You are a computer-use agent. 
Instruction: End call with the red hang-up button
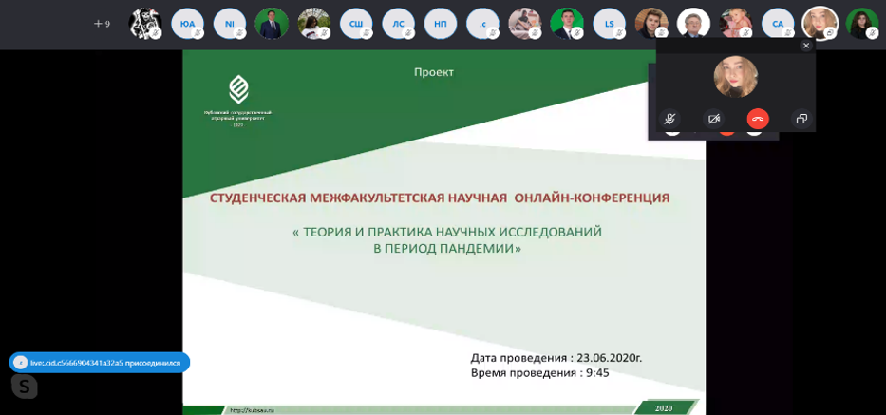[758, 119]
